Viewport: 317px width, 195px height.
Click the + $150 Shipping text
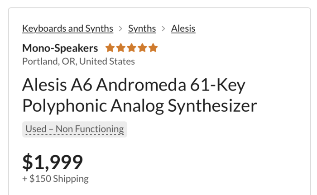(55, 179)
